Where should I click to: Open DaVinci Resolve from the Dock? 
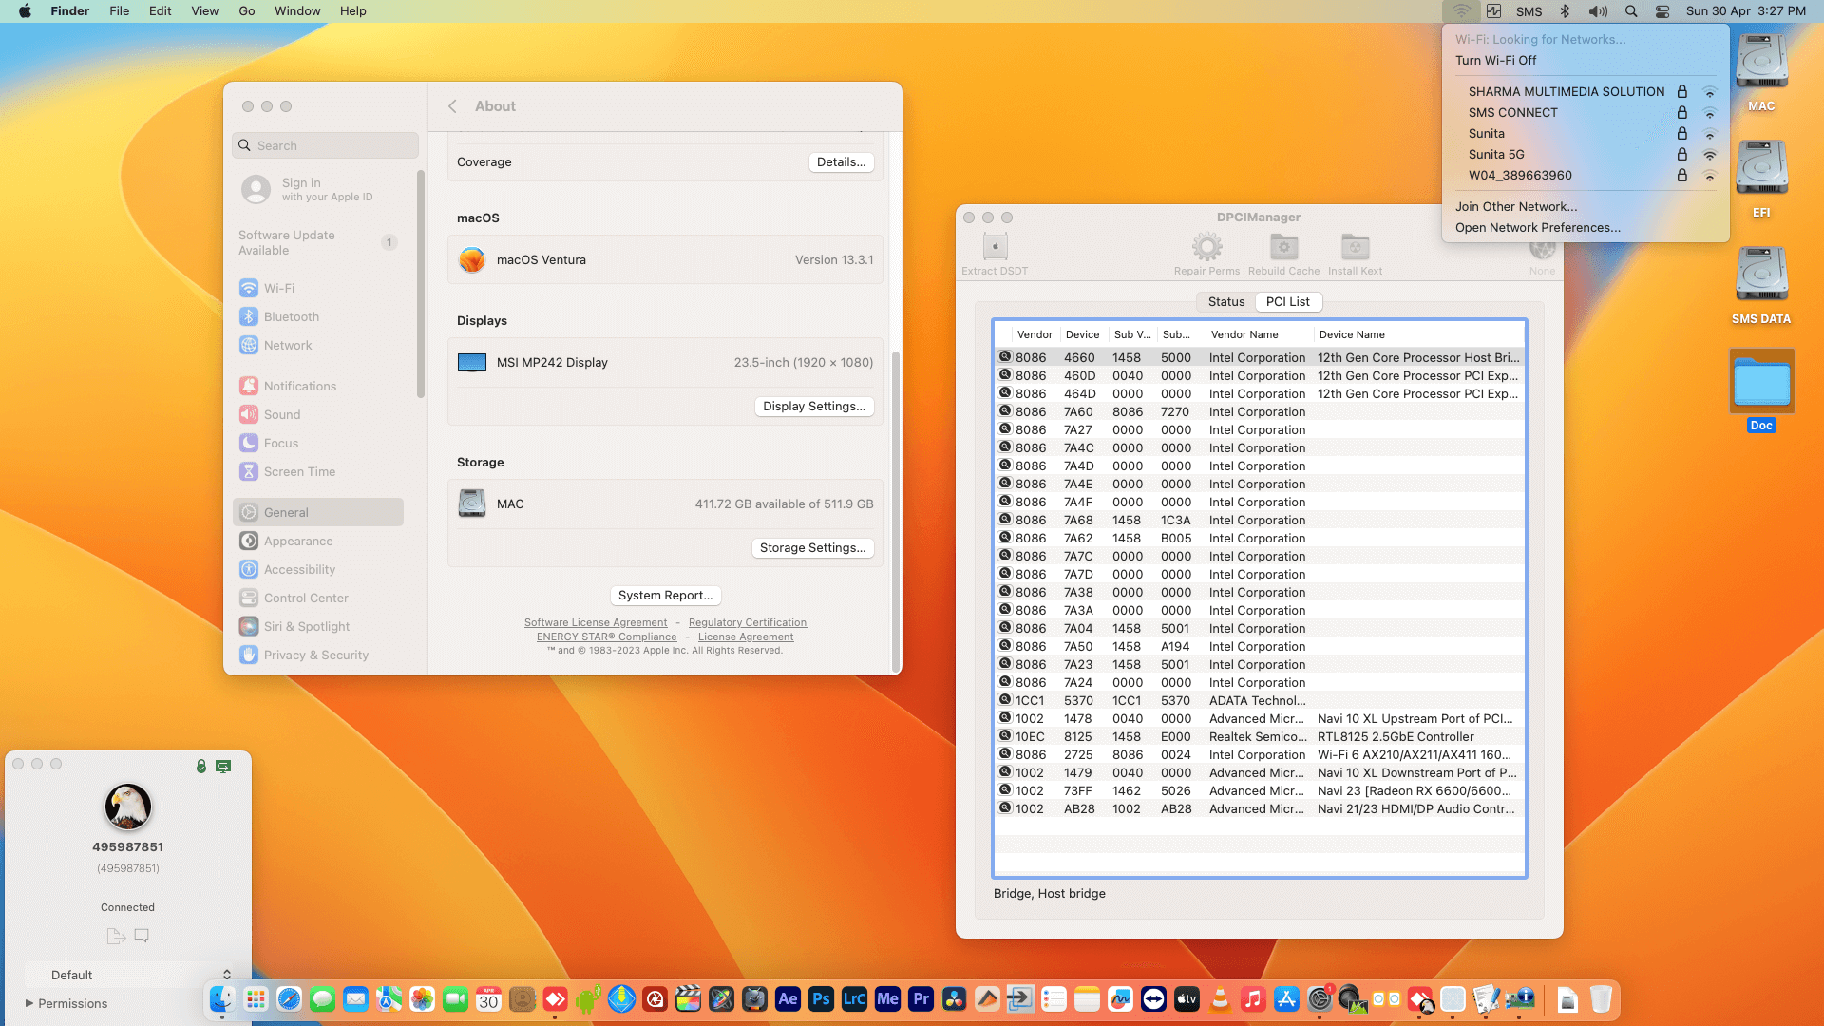(955, 999)
